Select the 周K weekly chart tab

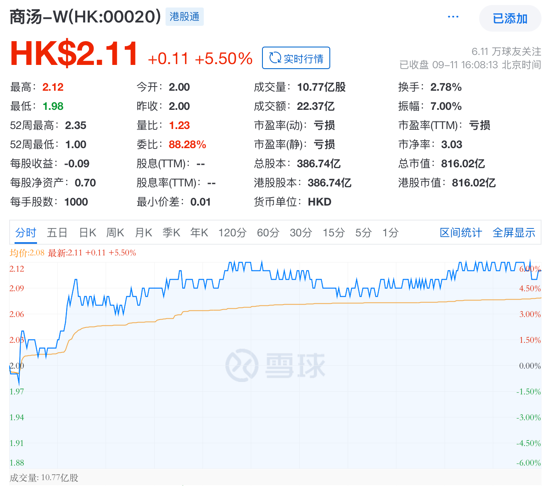point(115,233)
